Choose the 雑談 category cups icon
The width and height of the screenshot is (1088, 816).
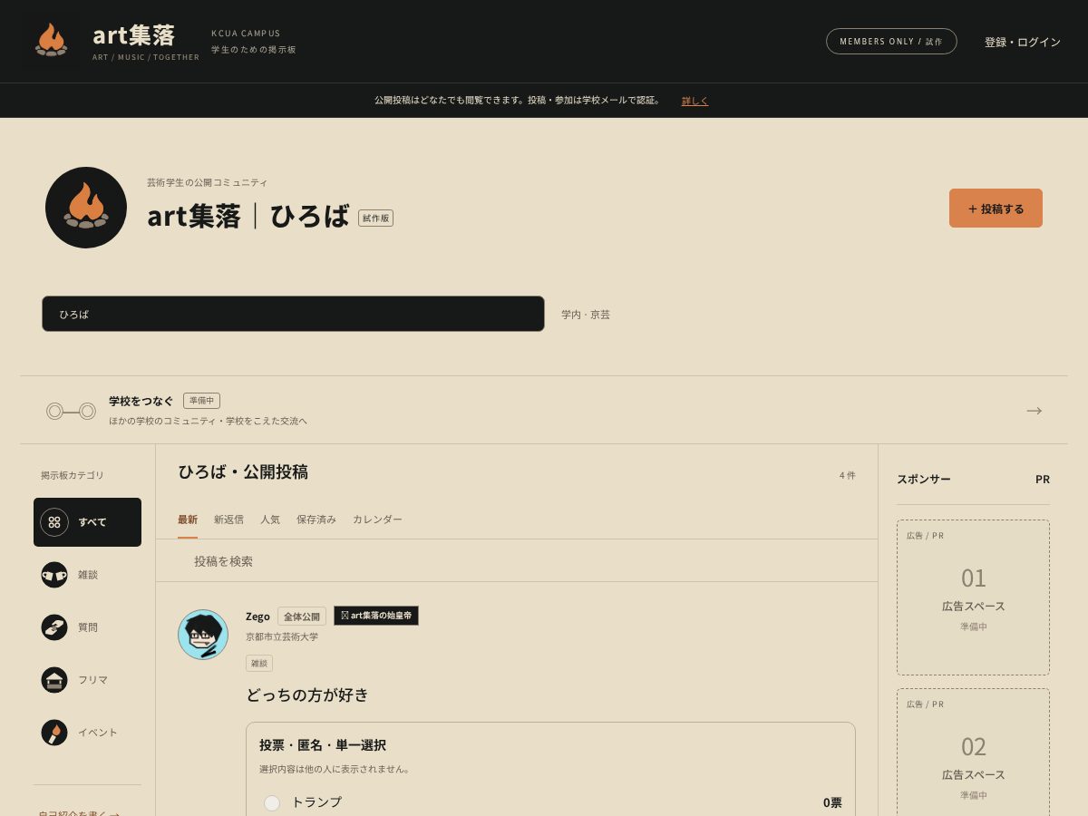coord(54,575)
